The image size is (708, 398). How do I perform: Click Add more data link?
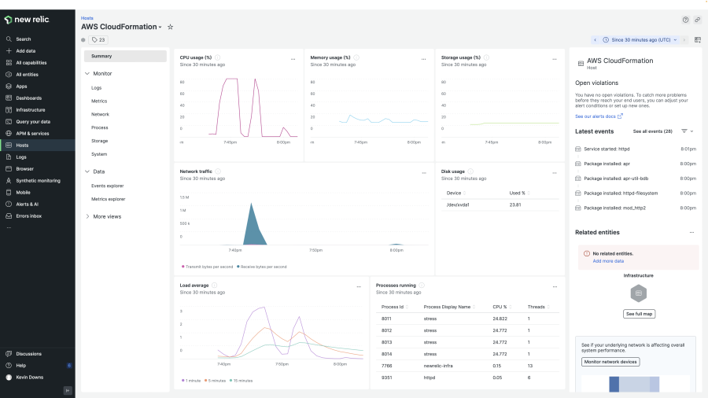[x=608, y=261]
